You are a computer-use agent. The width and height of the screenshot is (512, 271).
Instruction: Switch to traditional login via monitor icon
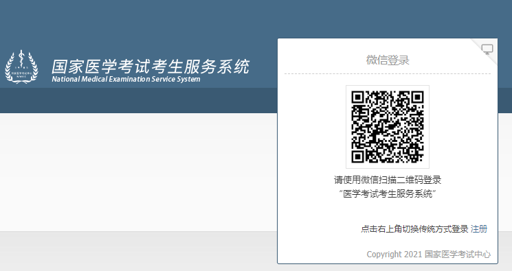point(487,49)
